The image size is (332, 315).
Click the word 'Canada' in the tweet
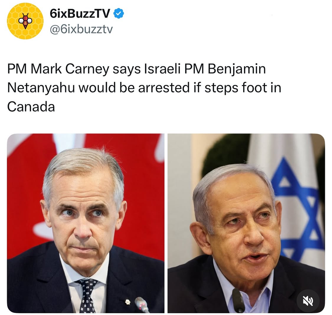[x=31, y=106]
